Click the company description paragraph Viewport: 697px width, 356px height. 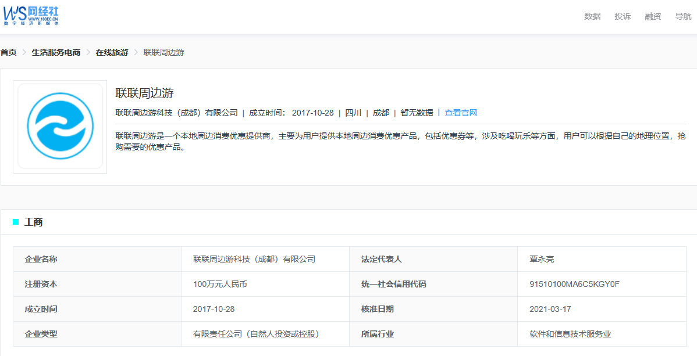click(400, 142)
